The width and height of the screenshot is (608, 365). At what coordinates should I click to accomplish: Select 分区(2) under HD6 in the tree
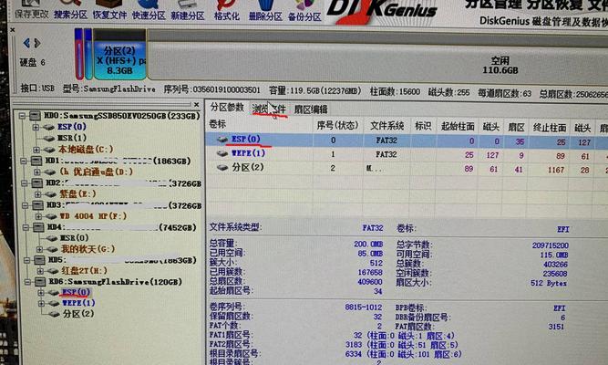tap(78, 314)
